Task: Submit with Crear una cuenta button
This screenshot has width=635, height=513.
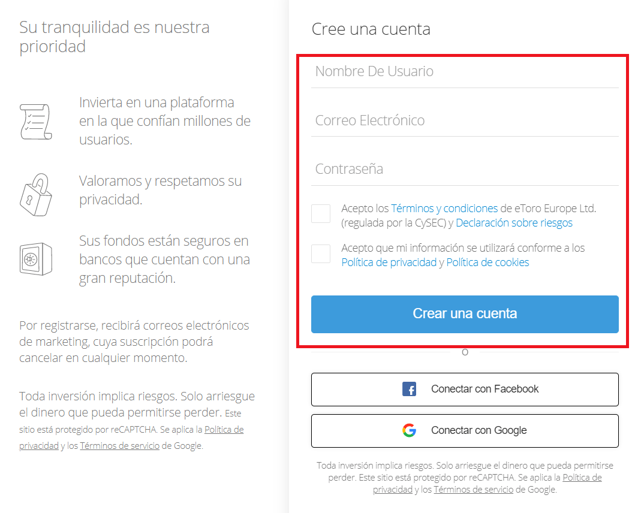Action: click(465, 314)
